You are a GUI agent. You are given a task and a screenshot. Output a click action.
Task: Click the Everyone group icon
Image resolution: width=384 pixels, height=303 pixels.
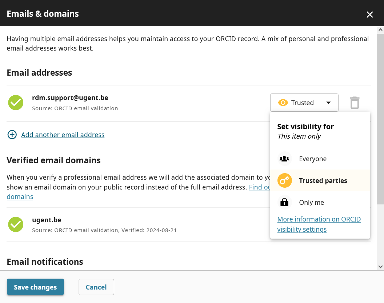point(284,159)
